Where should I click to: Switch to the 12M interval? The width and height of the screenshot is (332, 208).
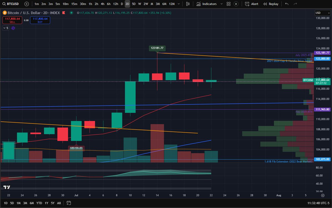[172, 4]
